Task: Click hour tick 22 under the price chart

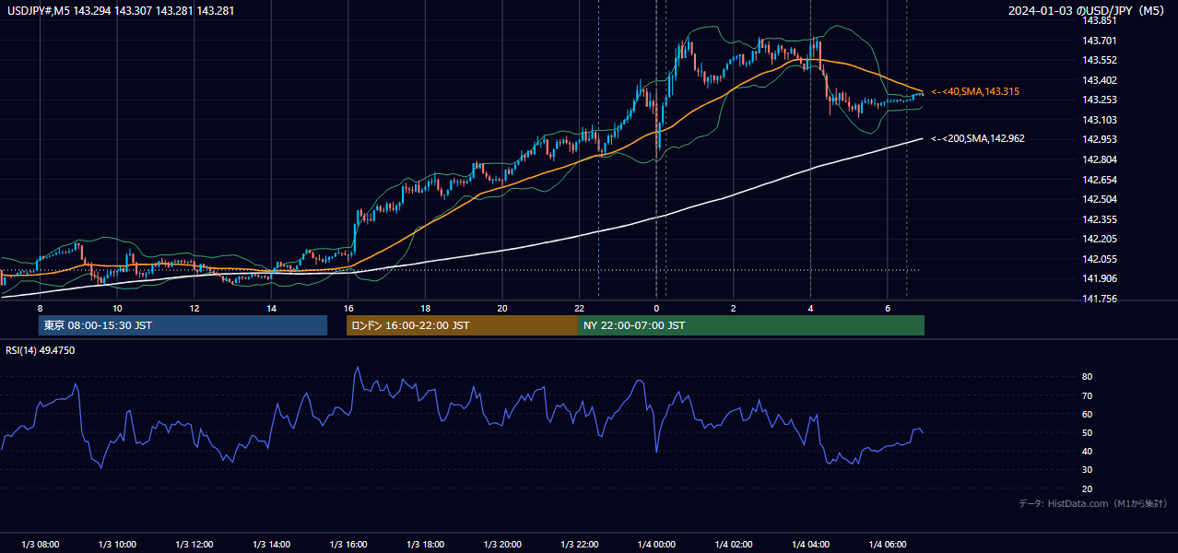Action: pyautogui.click(x=579, y=308)
